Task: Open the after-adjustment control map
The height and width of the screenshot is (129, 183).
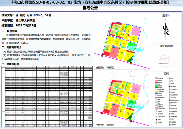Action: click(x=122, y=98)
